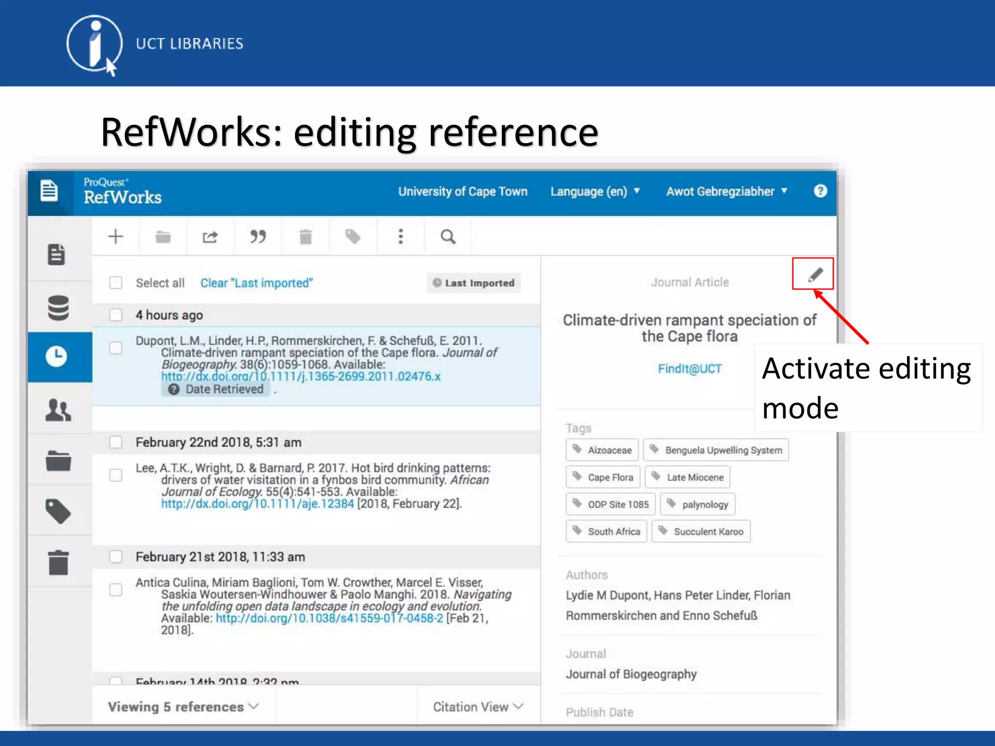Click the Climate-driven rampant speciation title
This screenshot has width=995, height=746.
(x=689, y=328)
